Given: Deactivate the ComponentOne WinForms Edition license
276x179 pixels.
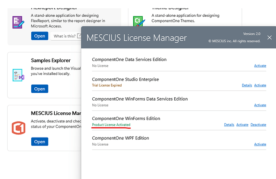Looking at the screenshot, I should pyautogui.click(x=258, y=125).
